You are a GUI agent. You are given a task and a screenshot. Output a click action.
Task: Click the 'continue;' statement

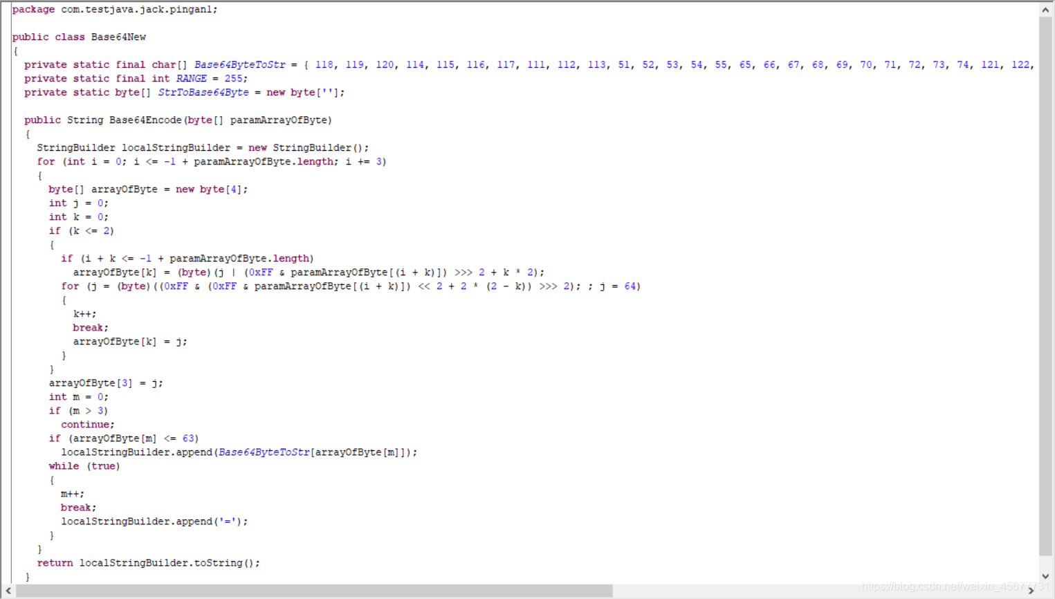point(87,425)
